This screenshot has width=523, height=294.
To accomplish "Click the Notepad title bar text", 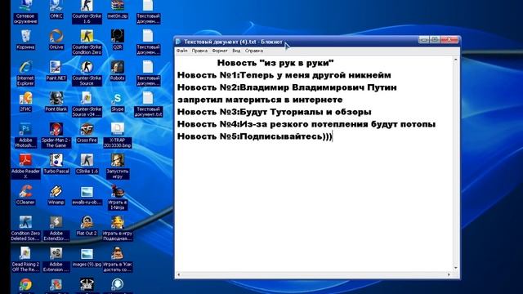I will (x=233, y=42).
